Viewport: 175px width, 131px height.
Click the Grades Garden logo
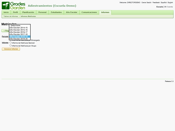click(x=13, y=5)
